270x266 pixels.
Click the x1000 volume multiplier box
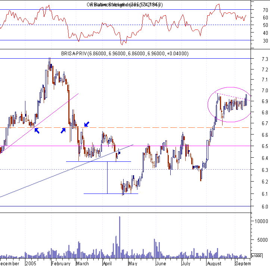pyautogui.click(x=257, y=256)
